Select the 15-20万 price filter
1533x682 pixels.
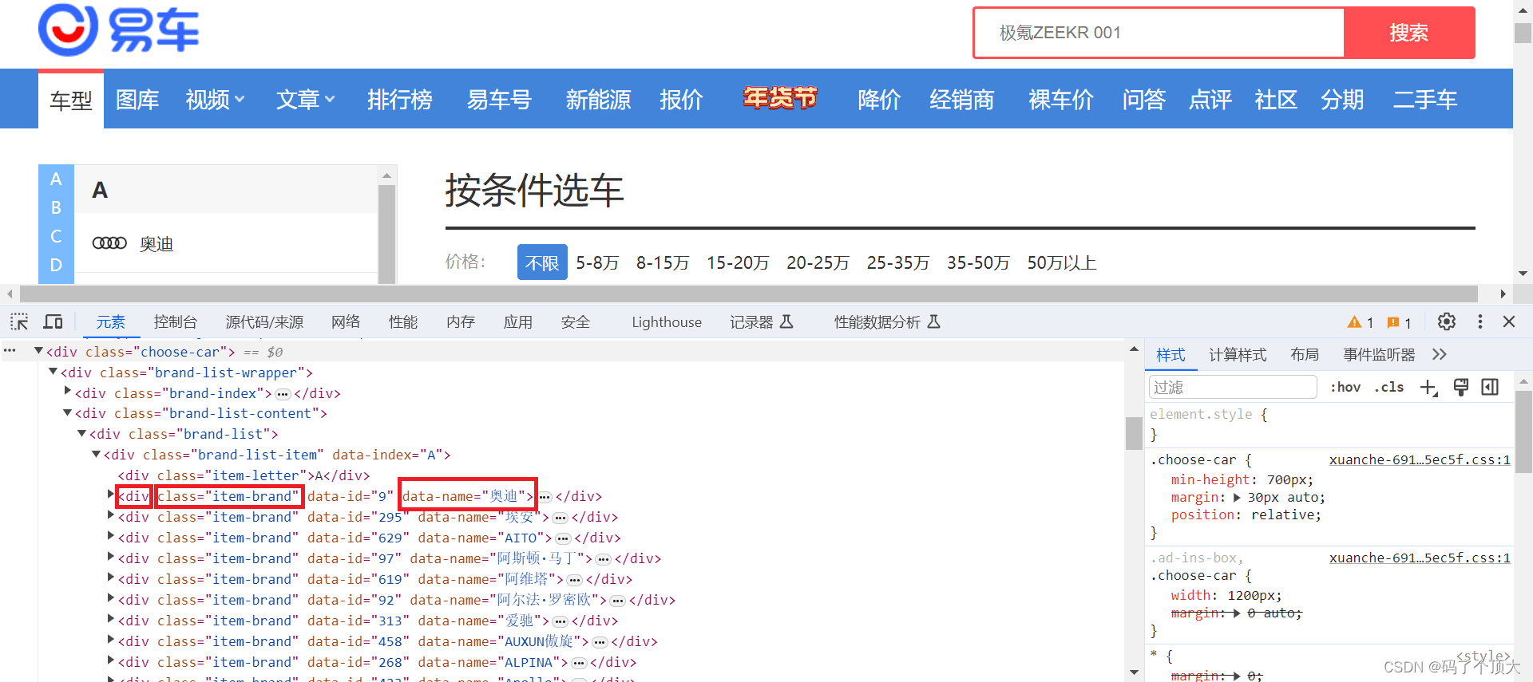click(x=738, y=262)
